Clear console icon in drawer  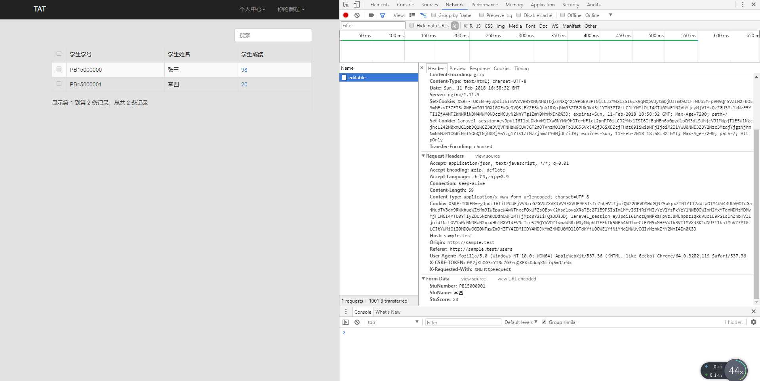click(357, 322)
